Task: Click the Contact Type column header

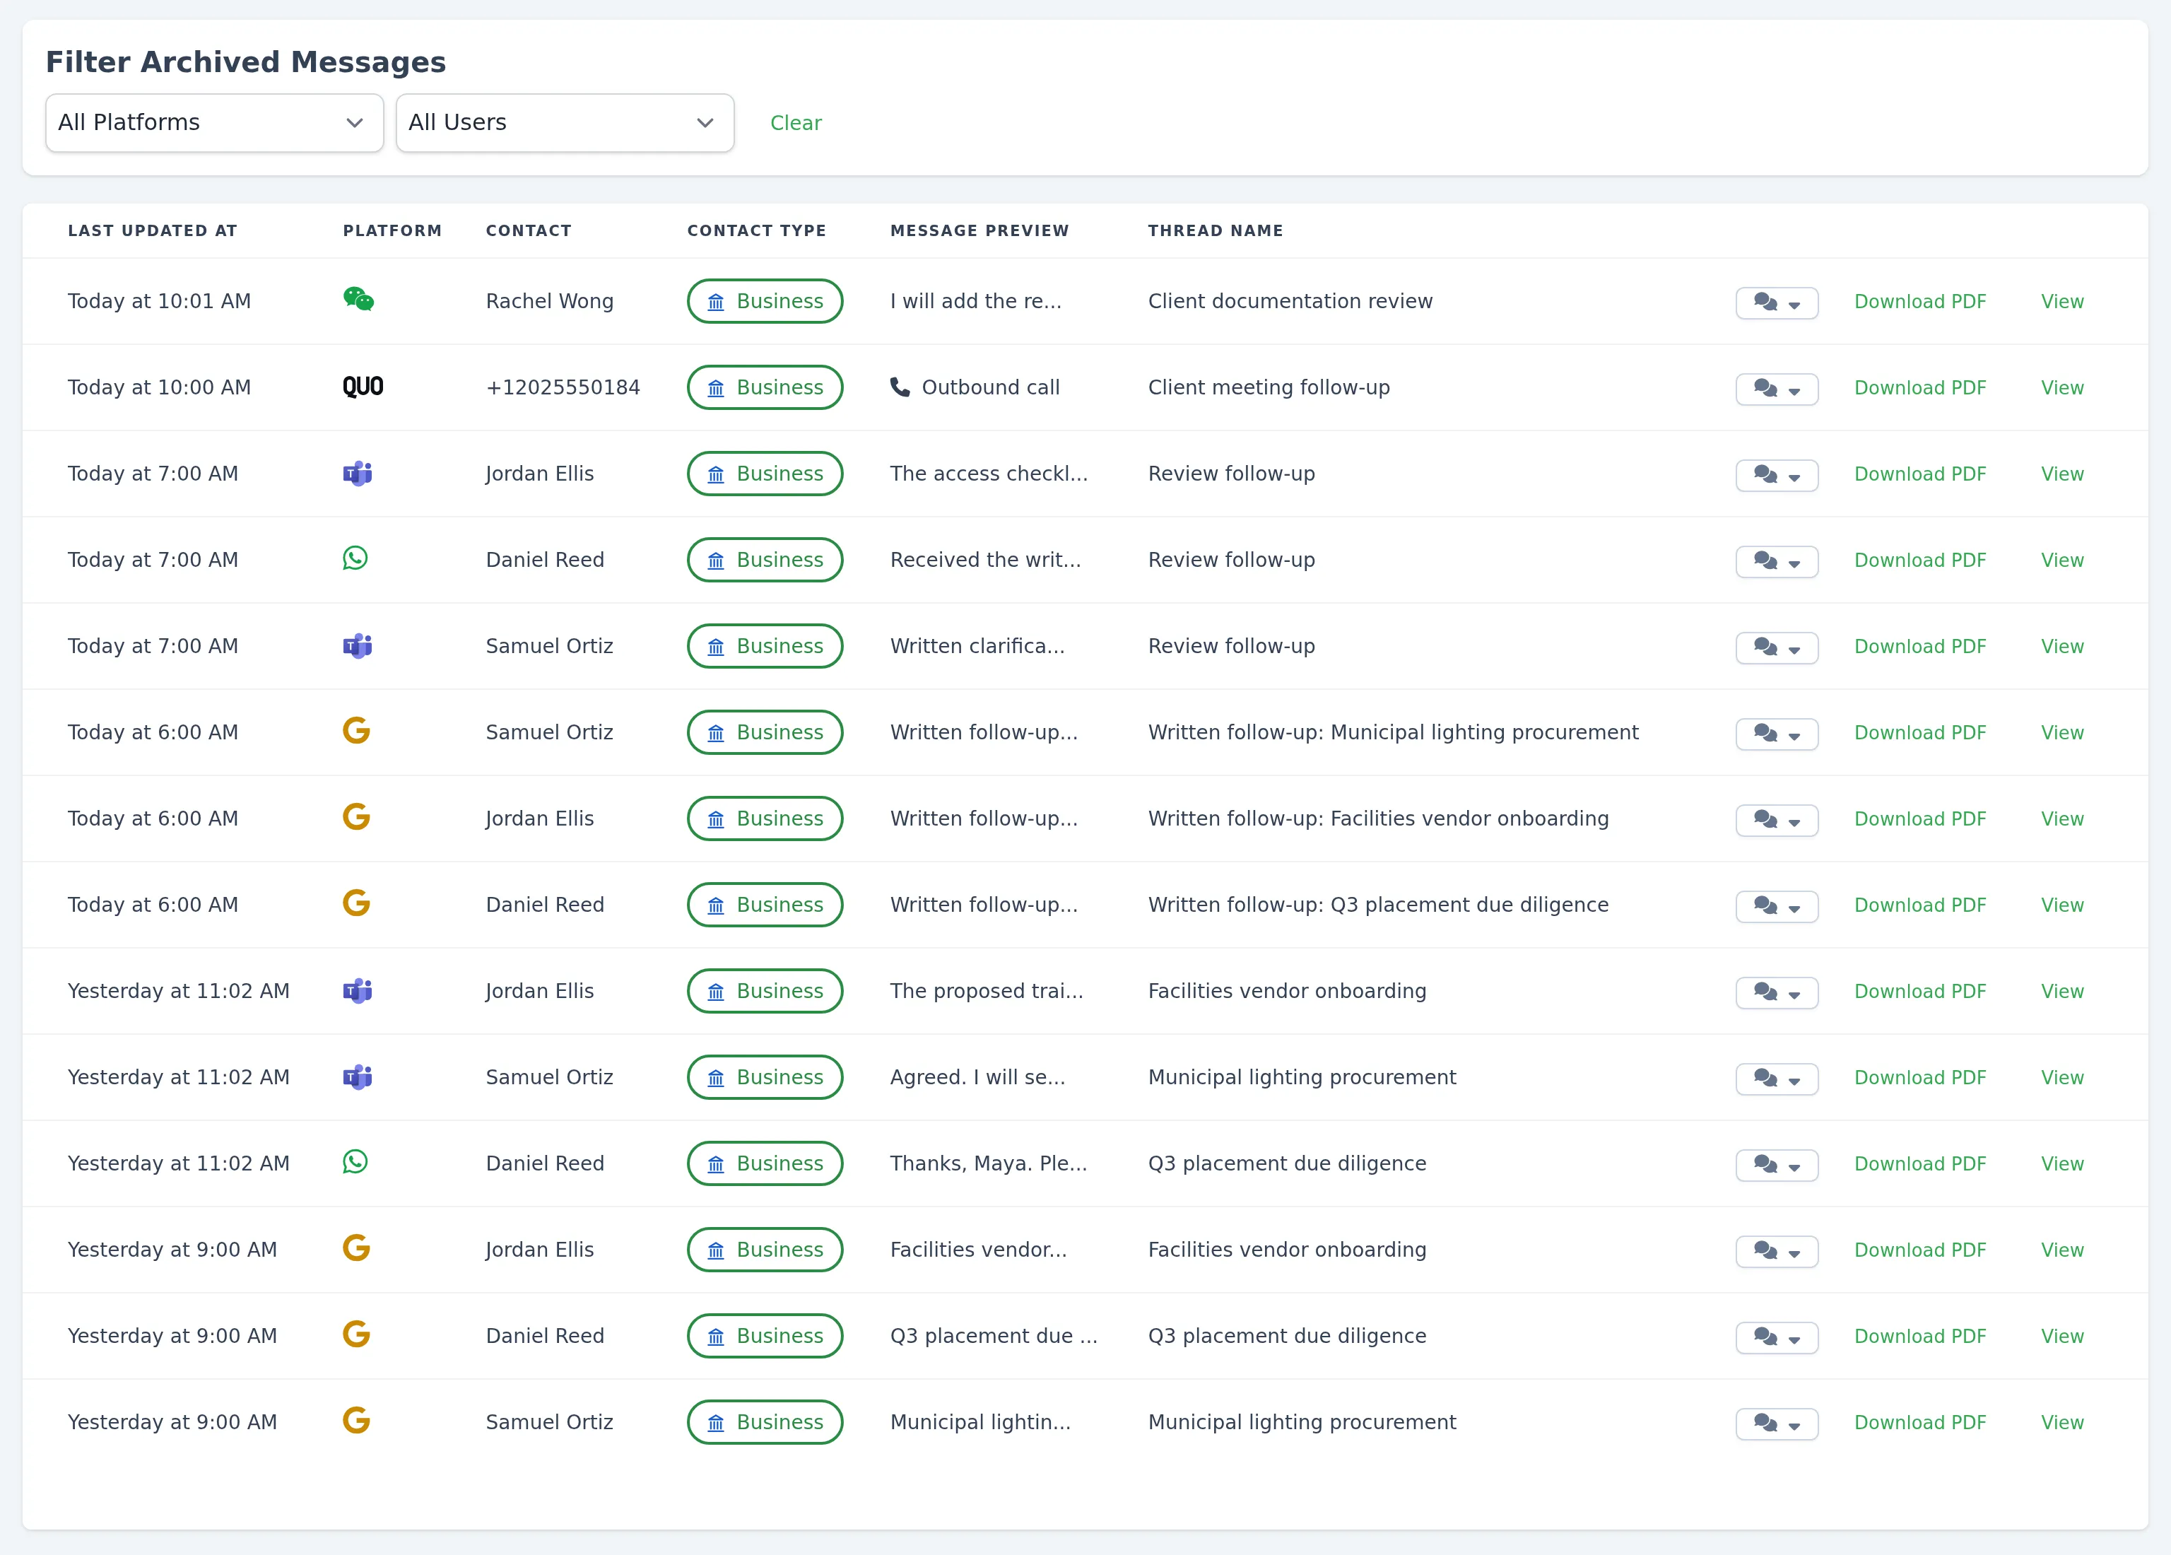Action: coord(756,230)
